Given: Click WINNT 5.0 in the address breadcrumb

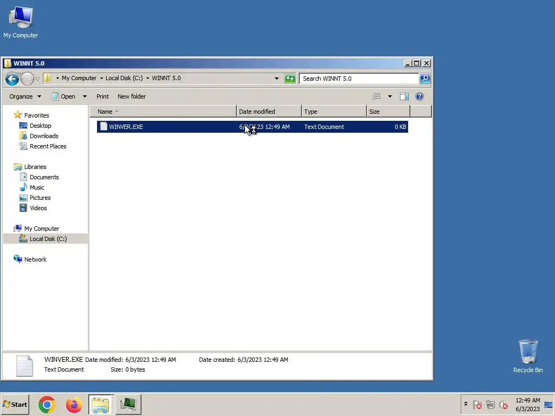Looking at the screenshot, I should click(x=166, y=78).
